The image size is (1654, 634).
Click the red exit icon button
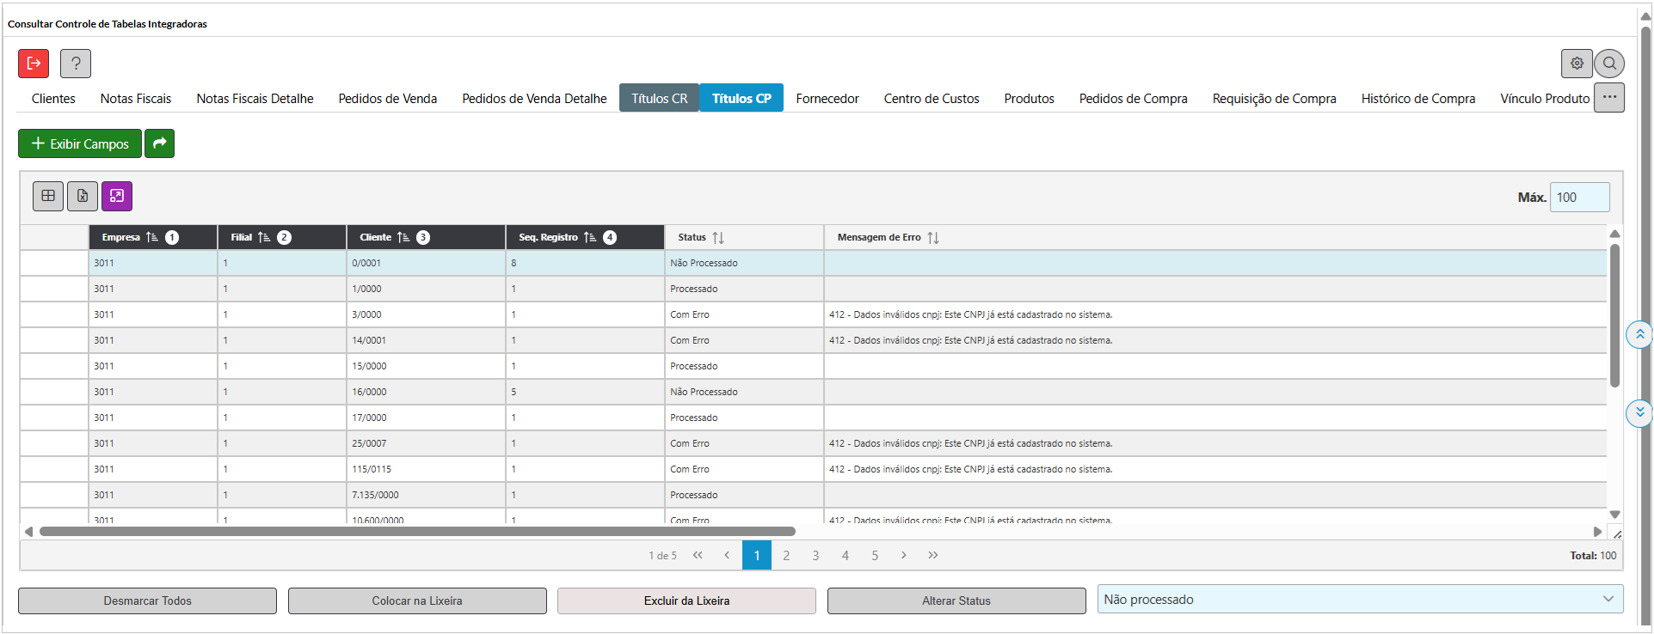click(34, 64)
